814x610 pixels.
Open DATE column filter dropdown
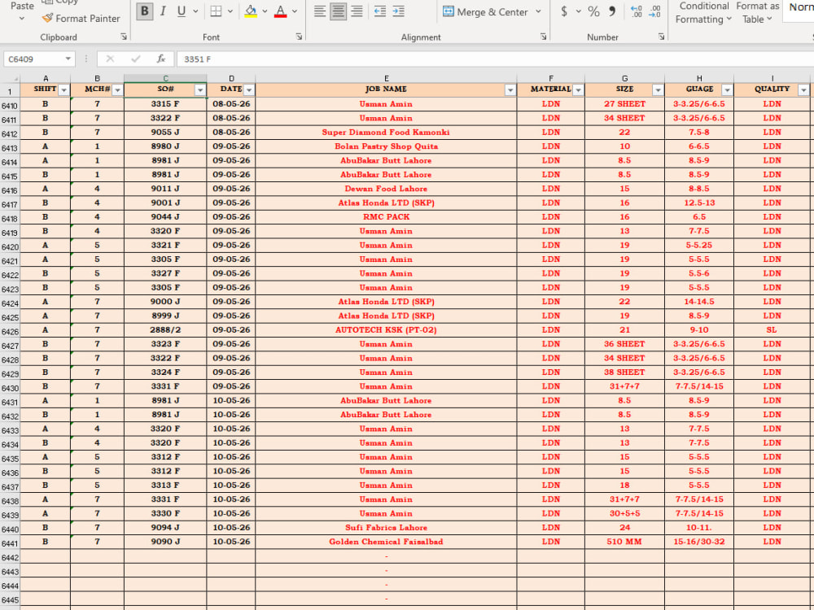[x=249, y=90]
